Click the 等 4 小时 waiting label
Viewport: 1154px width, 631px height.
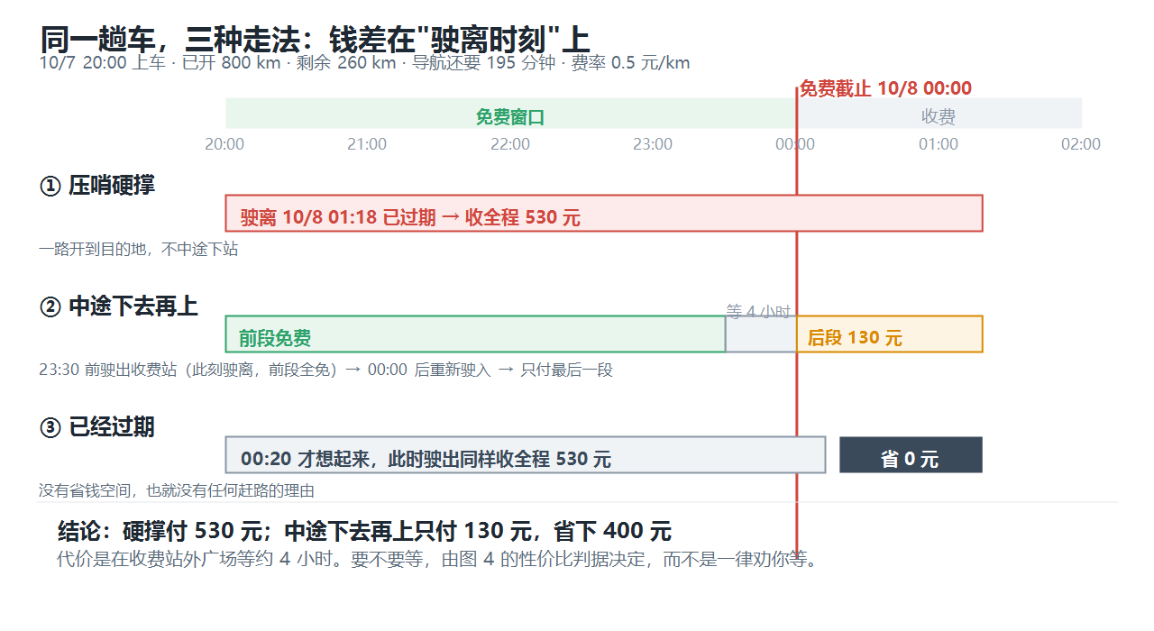[758, 312]
